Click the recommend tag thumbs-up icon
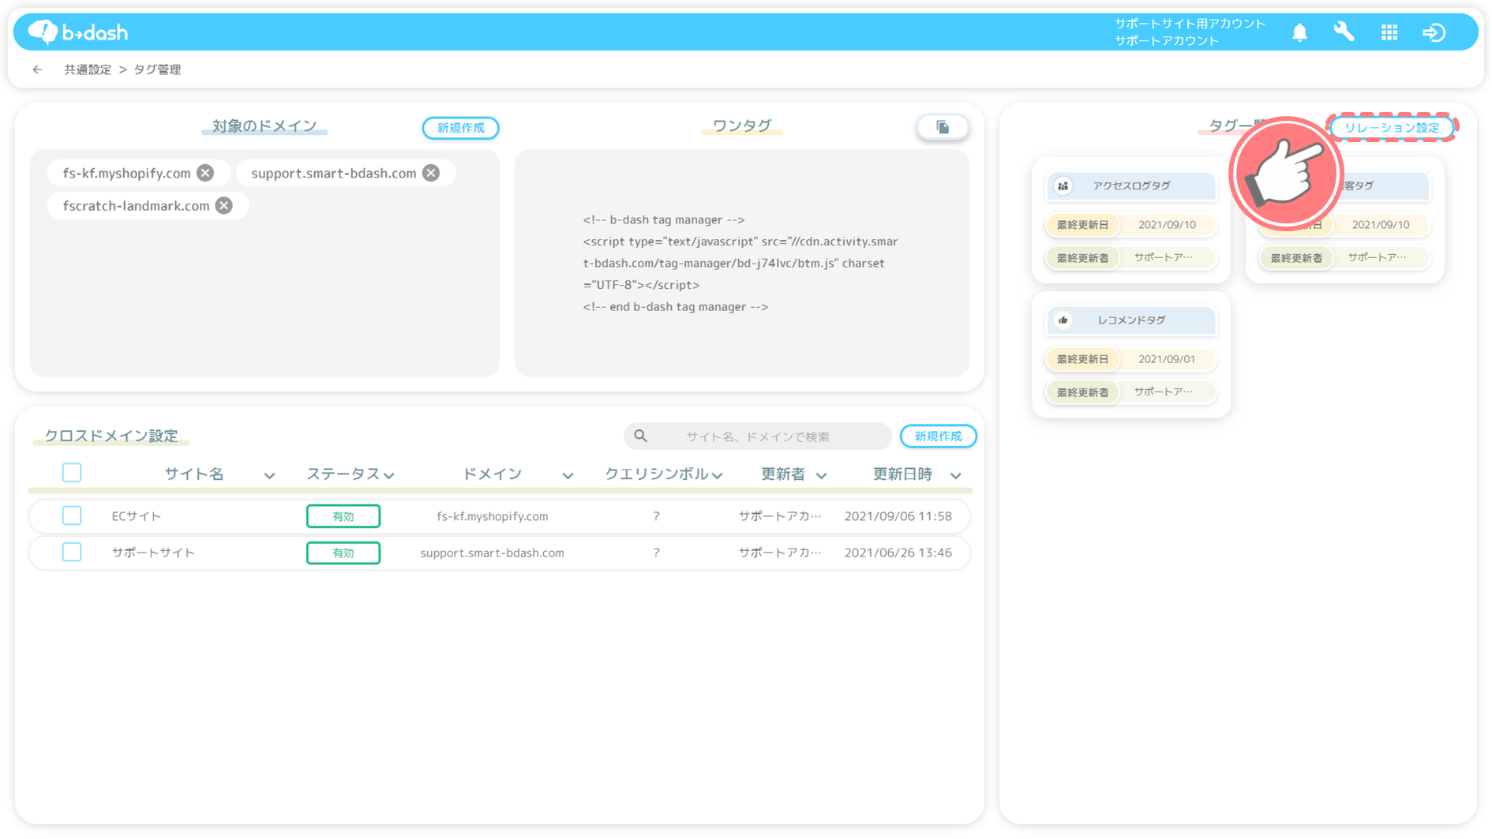 click(1063, 320)
